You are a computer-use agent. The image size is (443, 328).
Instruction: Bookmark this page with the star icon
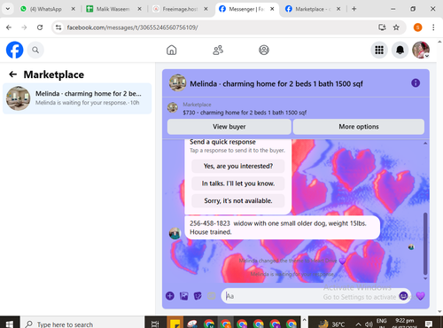click(396, 27)
